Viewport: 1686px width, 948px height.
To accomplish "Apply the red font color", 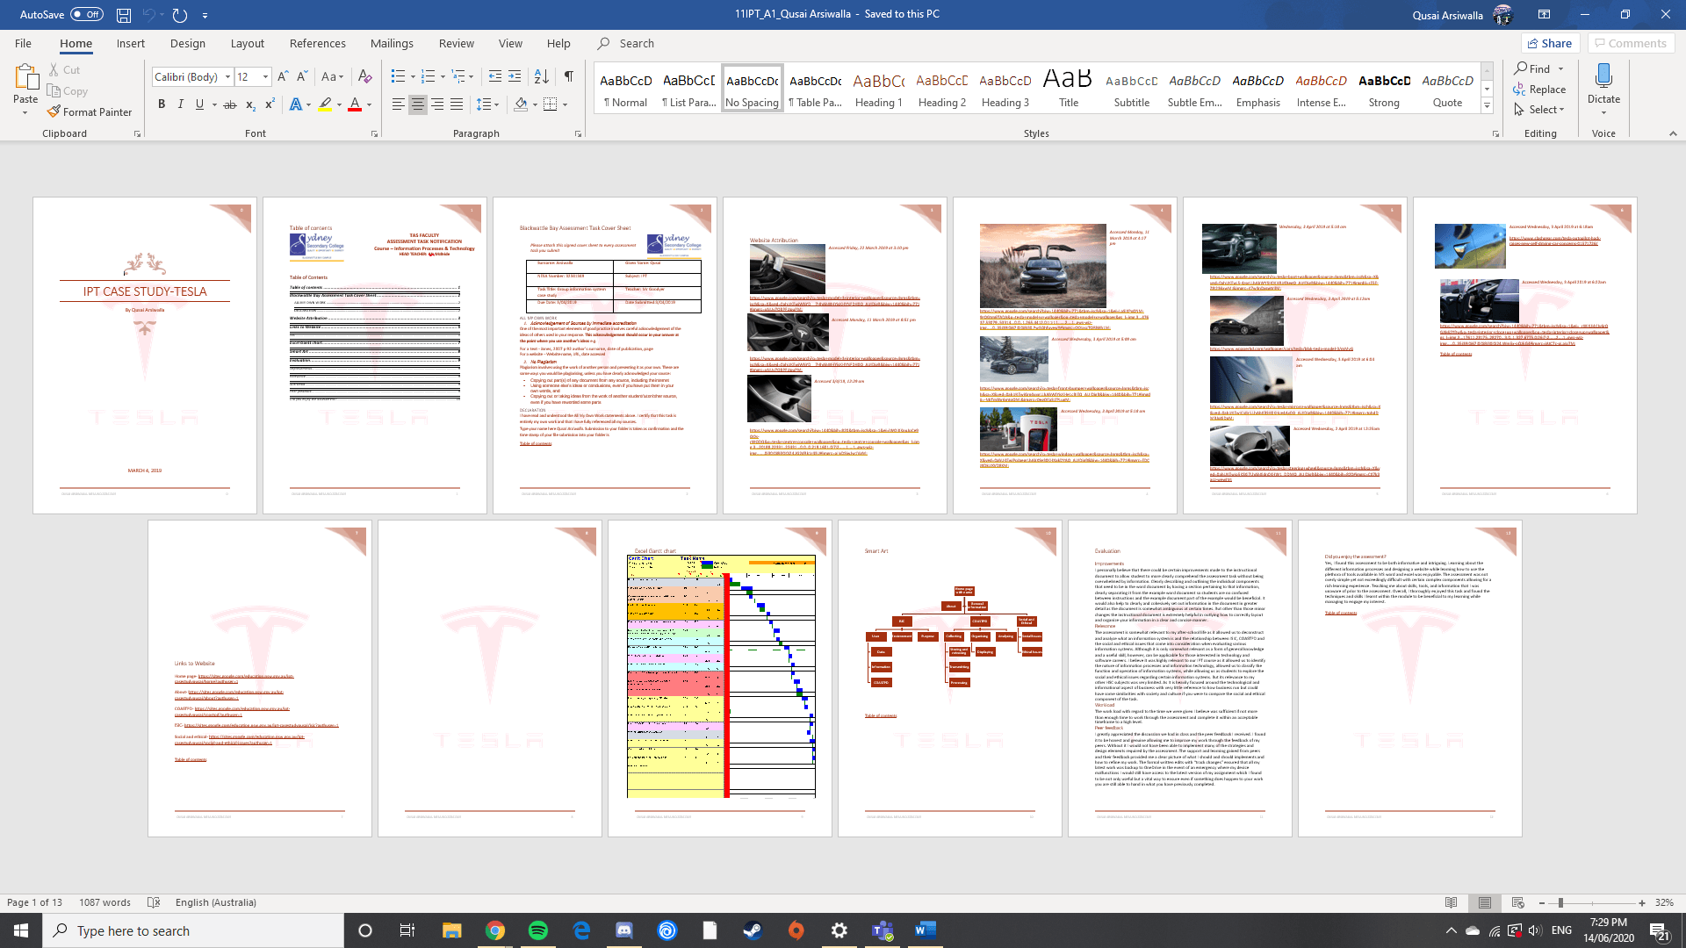I will click(x=355, y=104).
